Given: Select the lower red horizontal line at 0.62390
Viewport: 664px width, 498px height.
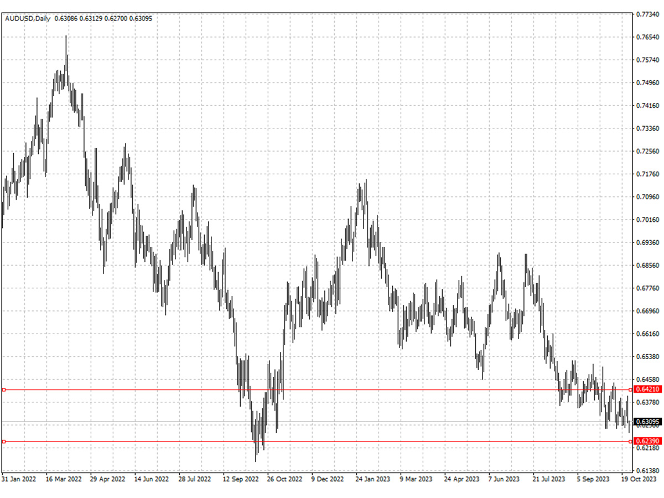Looking at the screenshot, I should pyautogui.click(x=317, y=442).
